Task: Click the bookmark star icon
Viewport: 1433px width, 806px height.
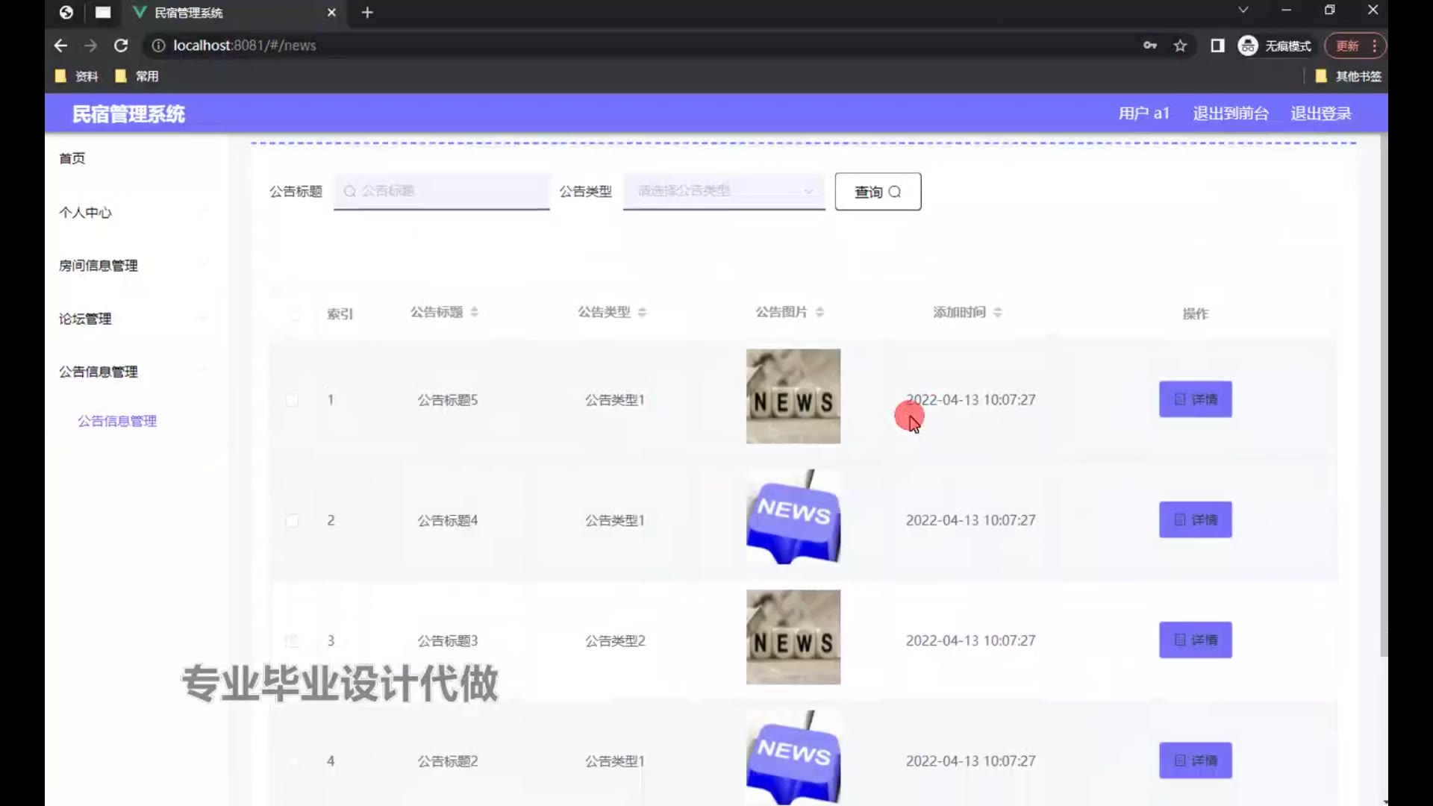Action: (x=1180, y=46)
